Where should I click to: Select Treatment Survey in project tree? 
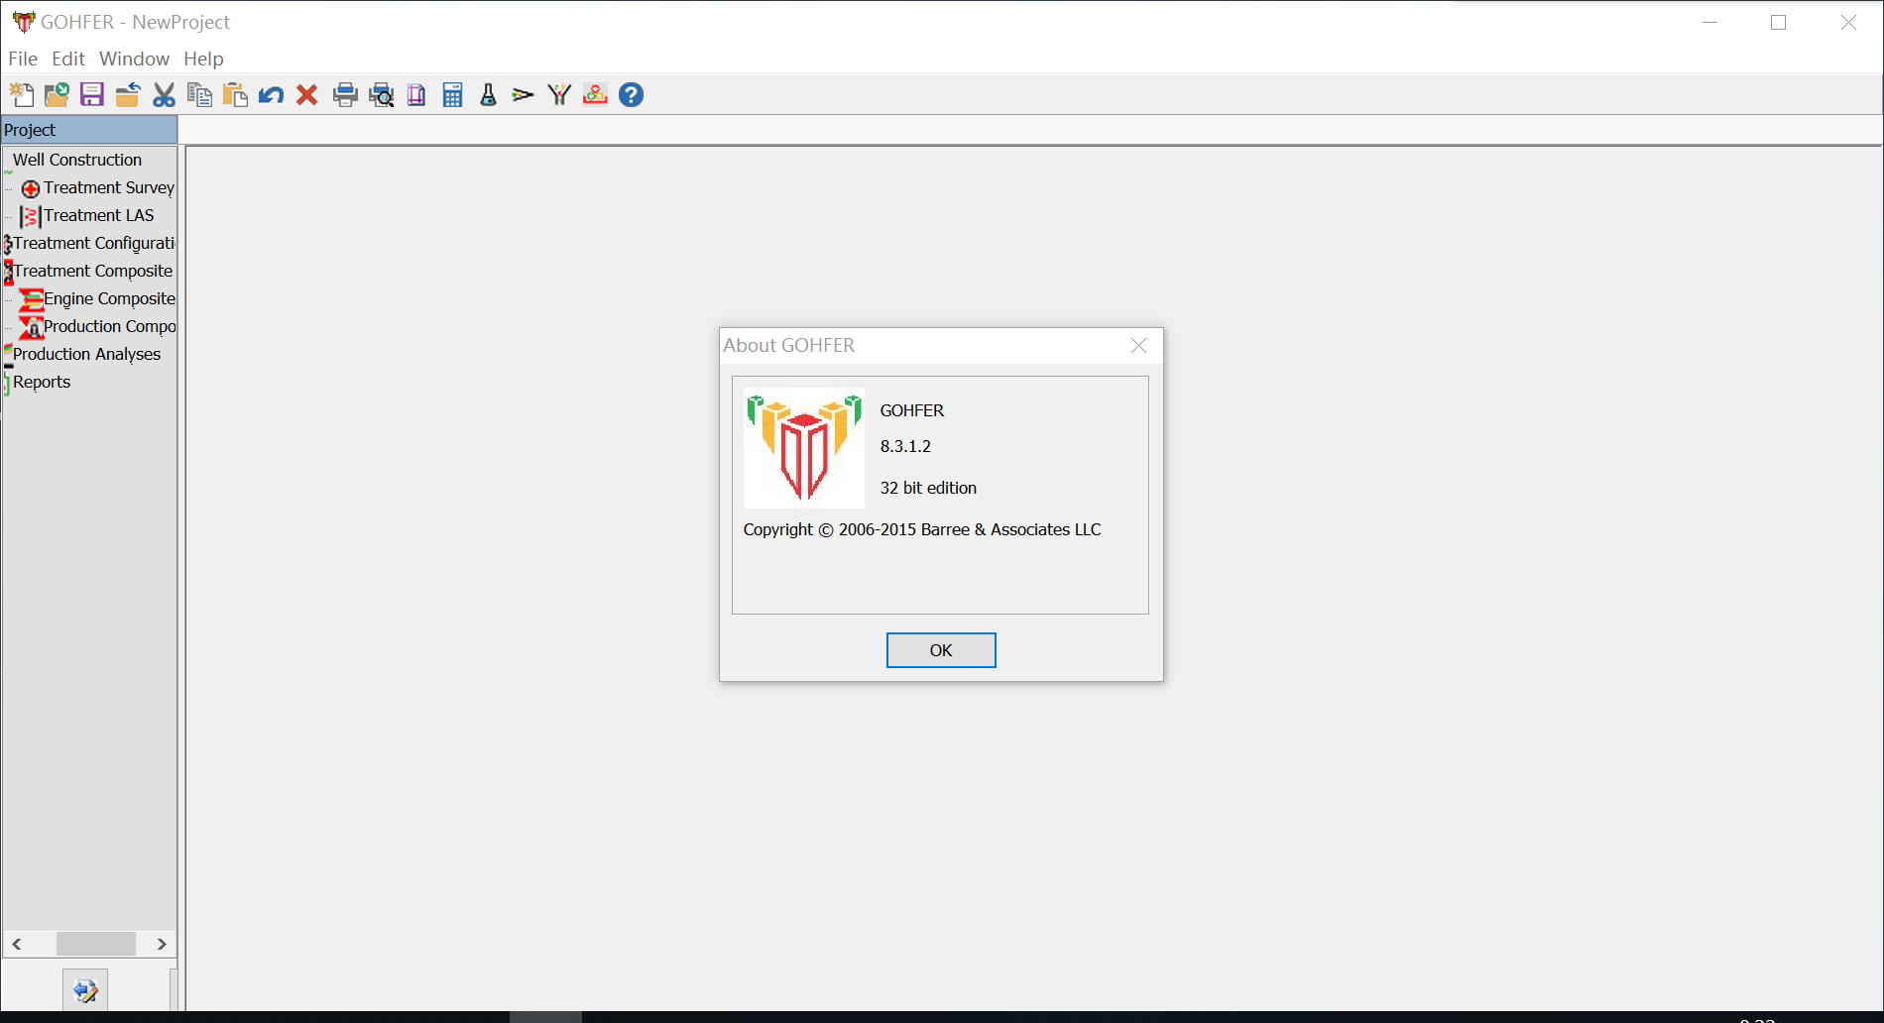[109, 187]
